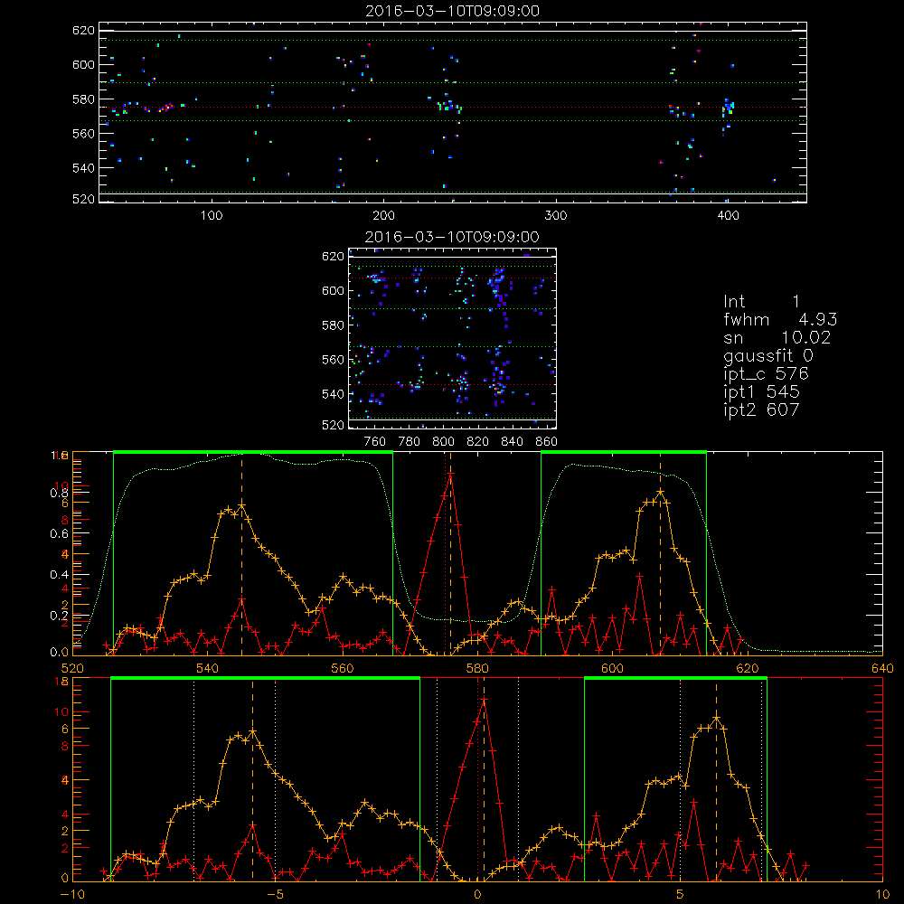
Task: Click the top plot's title 2016-03-10T09:09:00
Action: click(x=453, y=11)
